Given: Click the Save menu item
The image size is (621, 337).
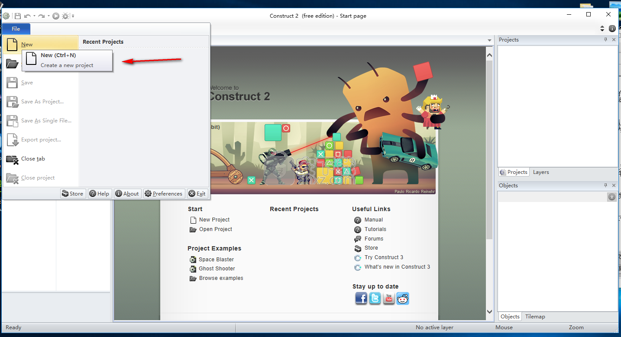Looking at the screenshot, I should click(x=41, y=83).
